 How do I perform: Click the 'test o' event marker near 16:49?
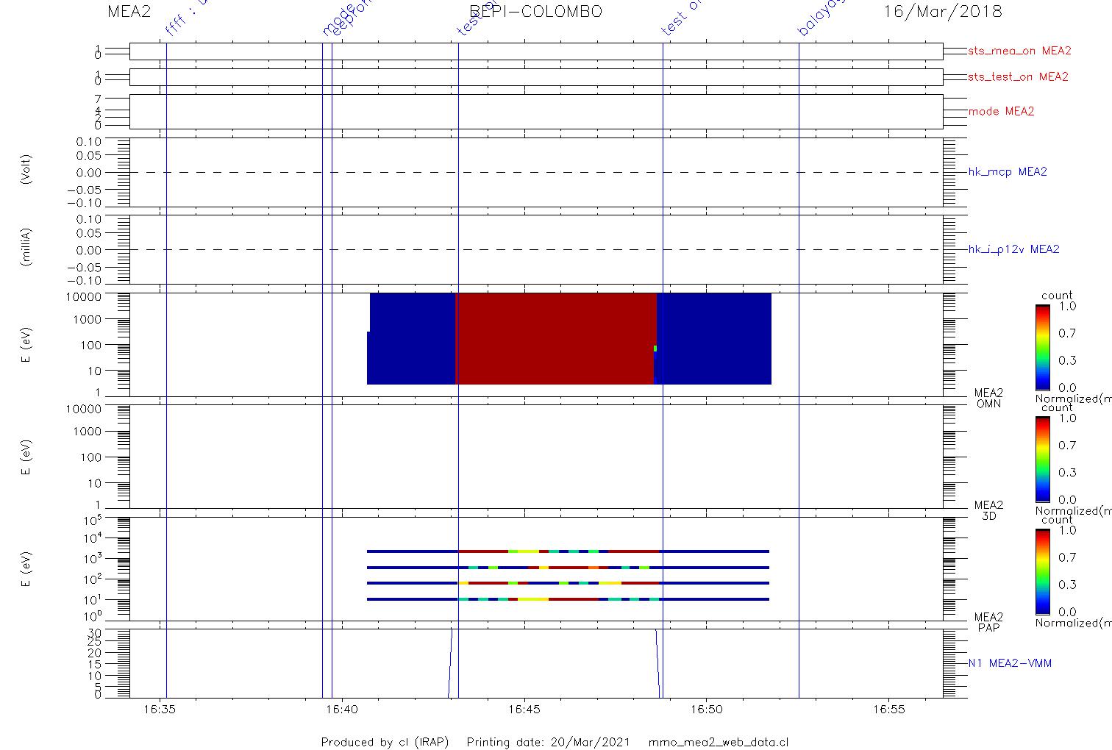click(x=682, y=18)
